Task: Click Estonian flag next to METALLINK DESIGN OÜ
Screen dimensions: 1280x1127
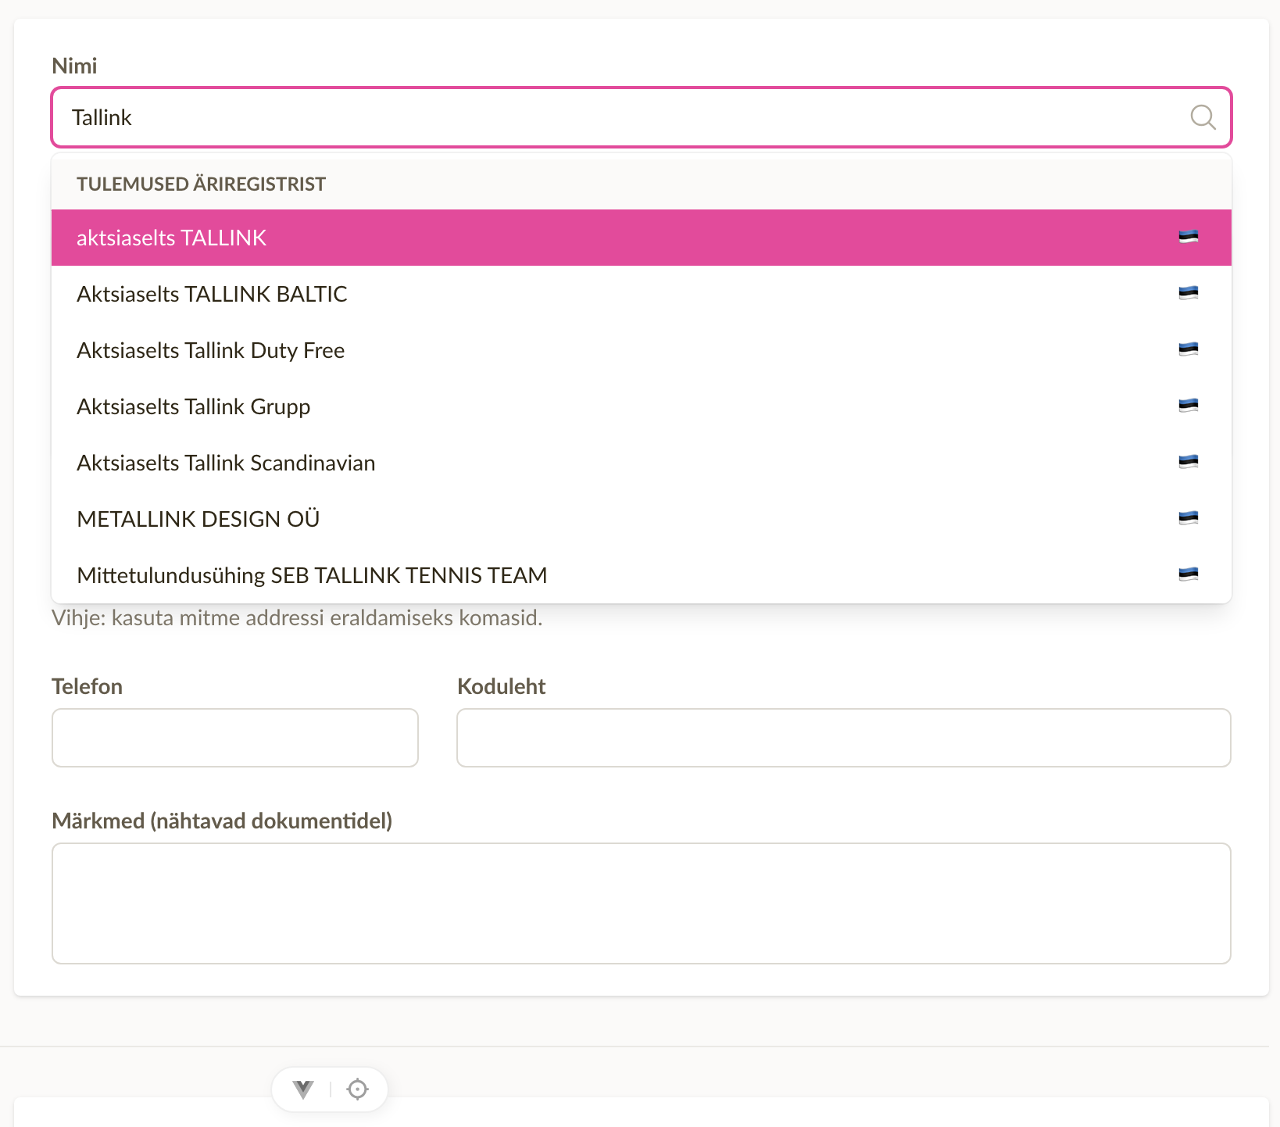Action: tap(1189, 518)
